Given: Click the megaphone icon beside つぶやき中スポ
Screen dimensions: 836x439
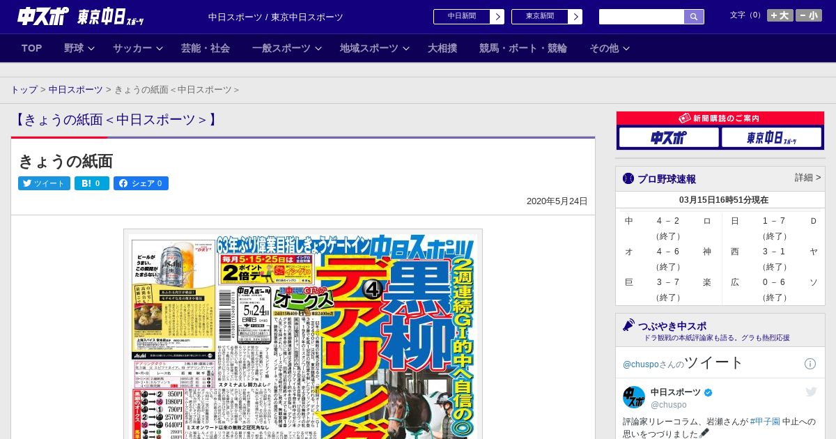Looking at the screenshot, I should 628,325.
